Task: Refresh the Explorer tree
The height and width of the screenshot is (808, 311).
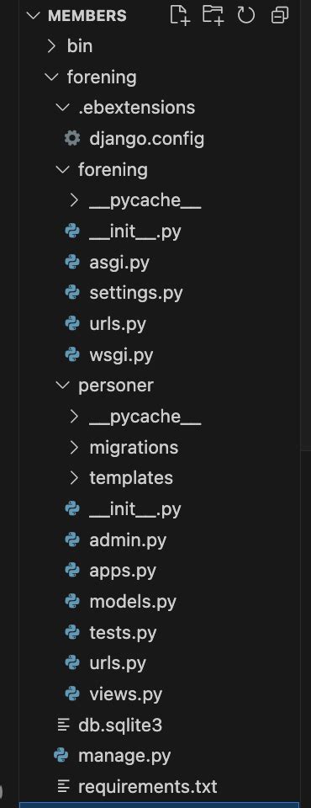Action: pos(246,15)
